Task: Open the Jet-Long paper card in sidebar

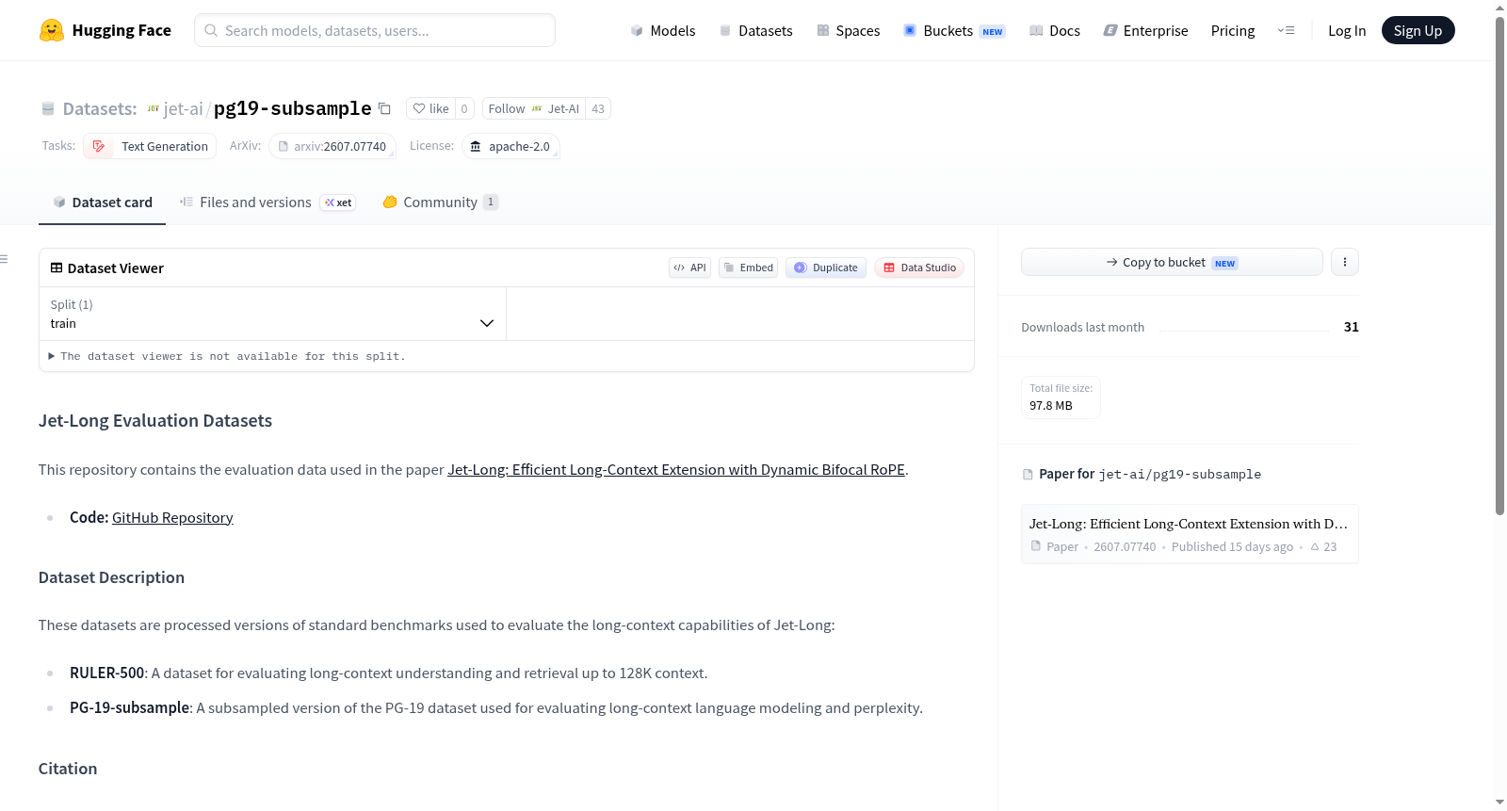Action: point(1190,534)
